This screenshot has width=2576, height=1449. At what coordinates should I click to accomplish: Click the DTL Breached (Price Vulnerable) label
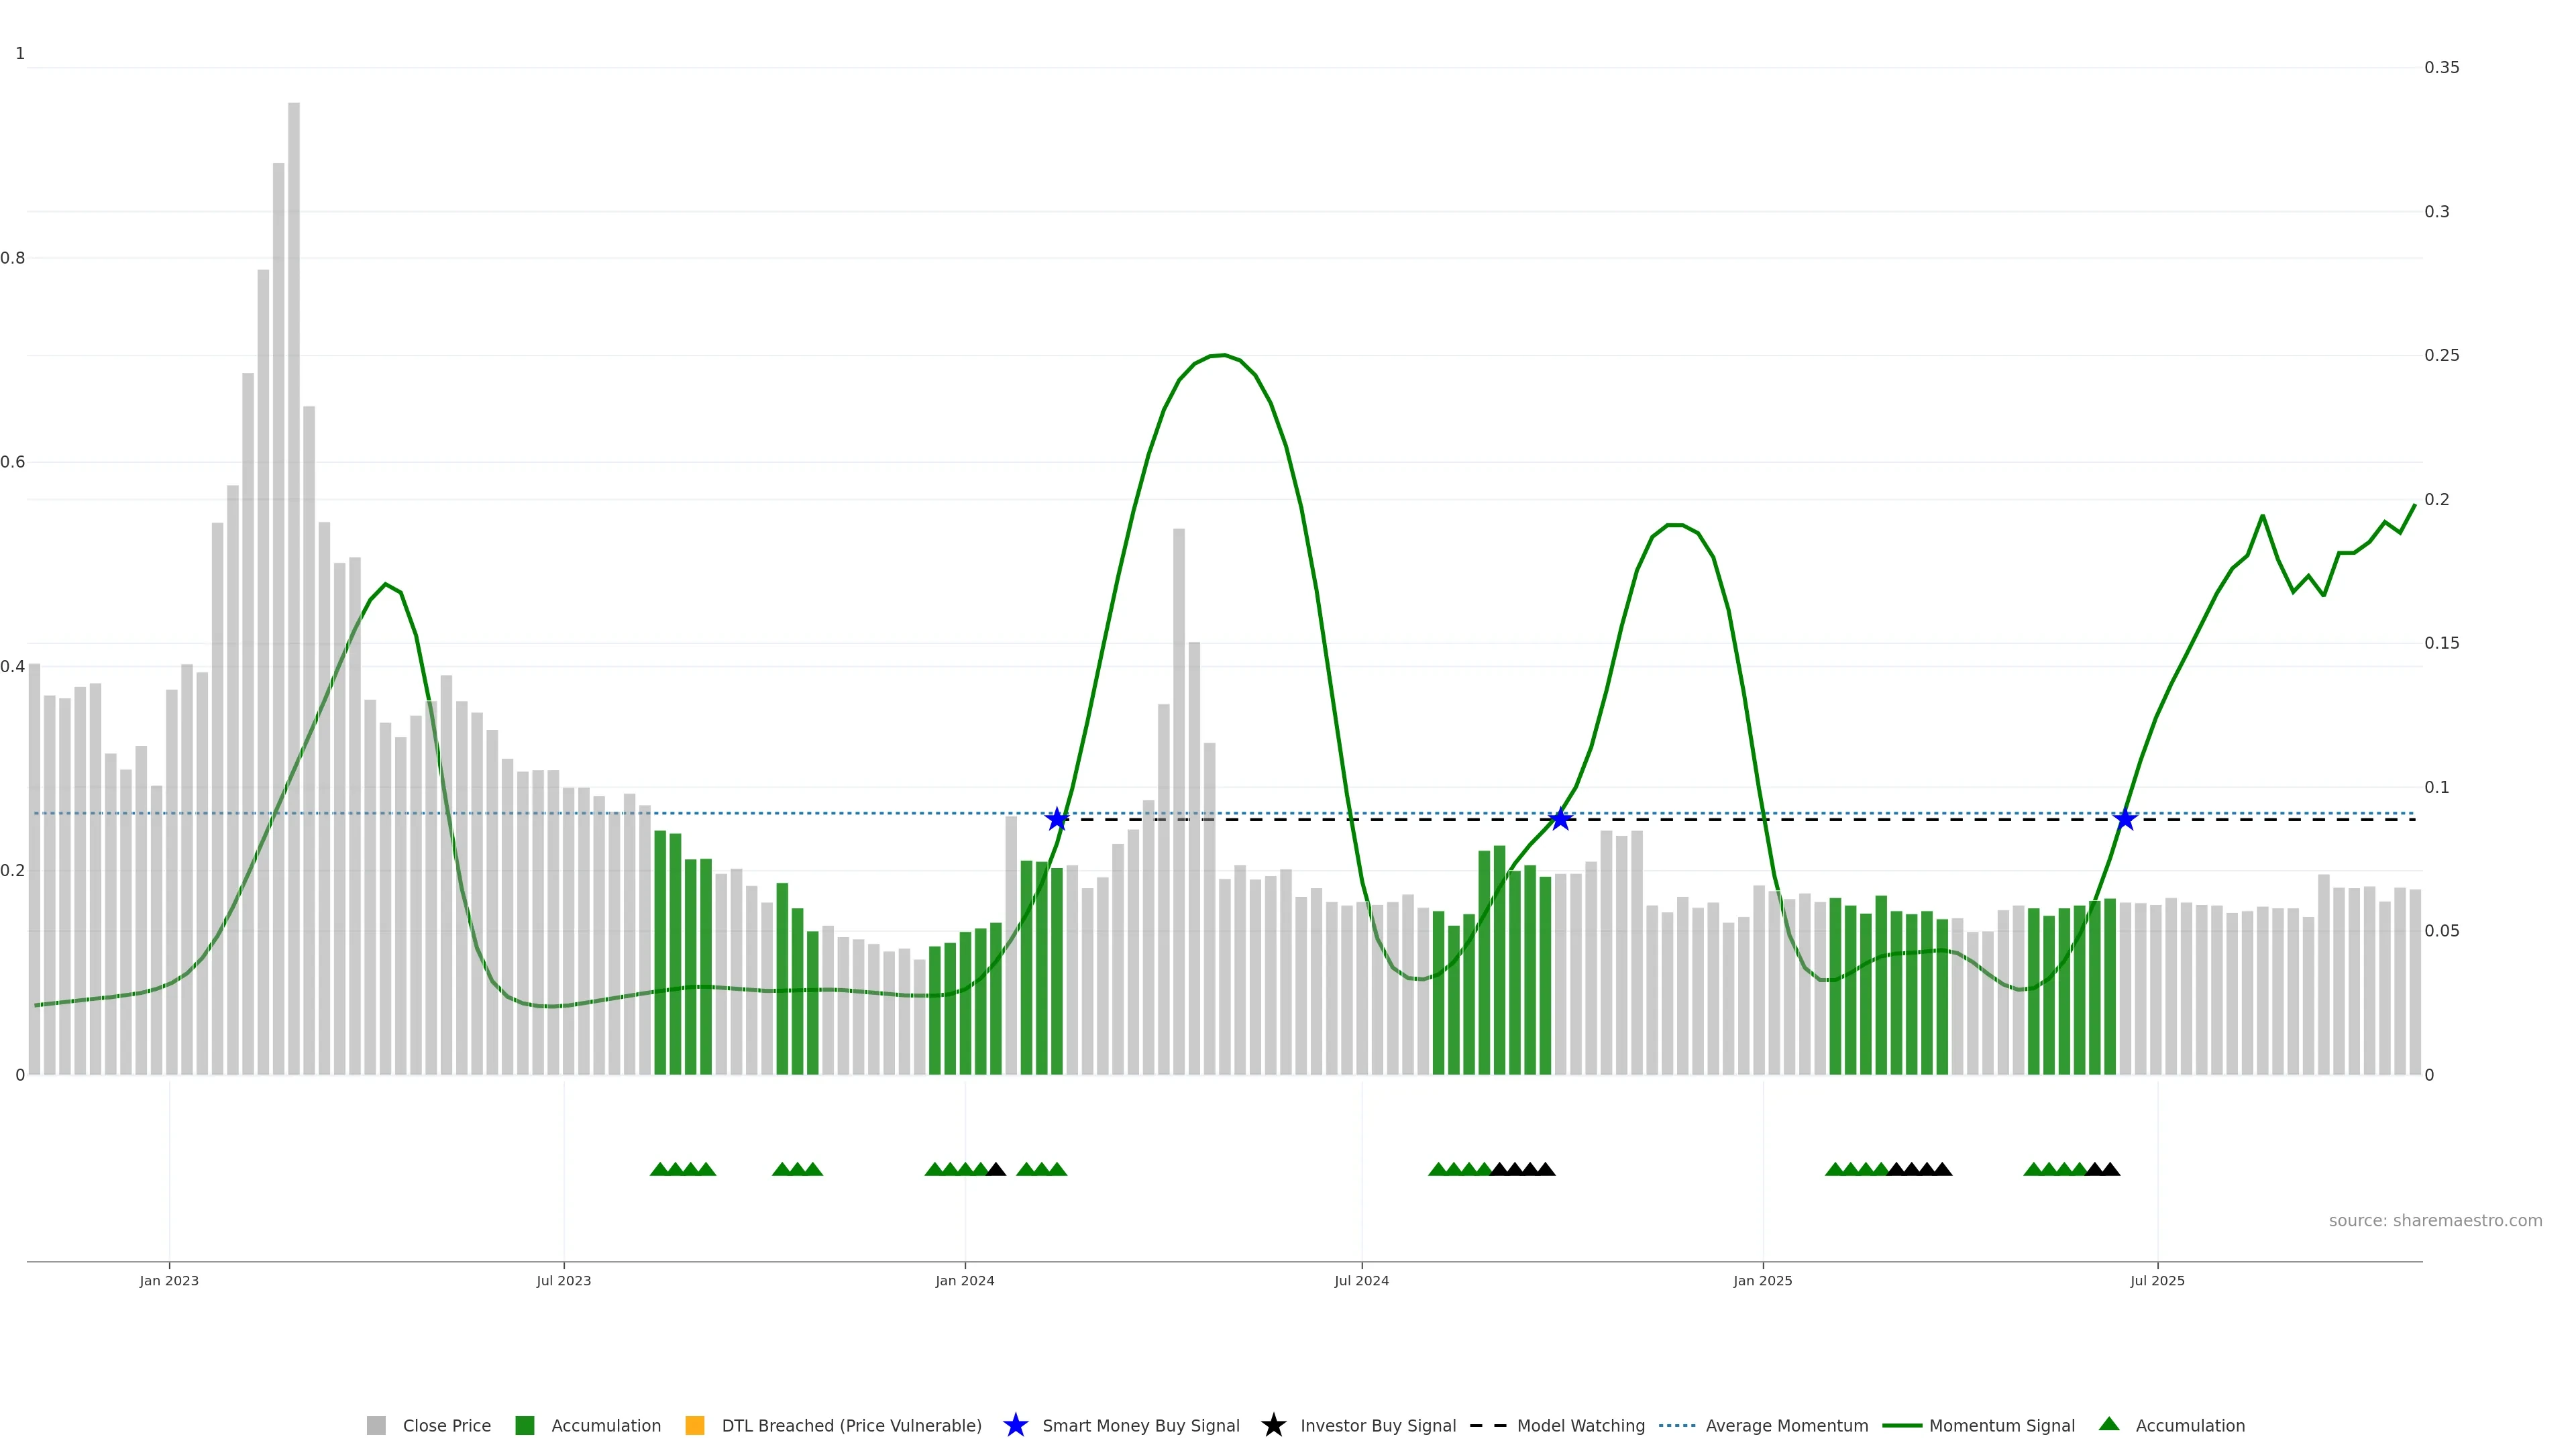tap(851, 1425)
